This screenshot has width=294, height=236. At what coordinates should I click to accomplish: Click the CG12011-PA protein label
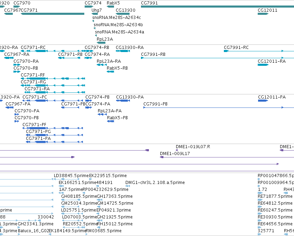(272, 97)
